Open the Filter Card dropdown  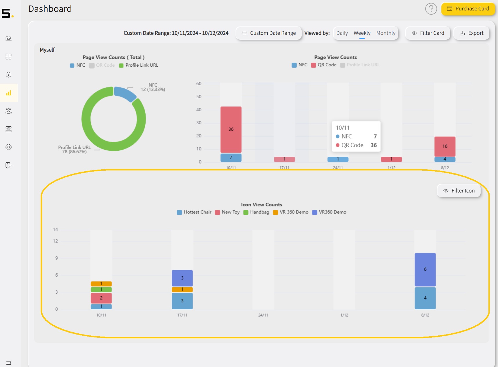tap(427, 33)
